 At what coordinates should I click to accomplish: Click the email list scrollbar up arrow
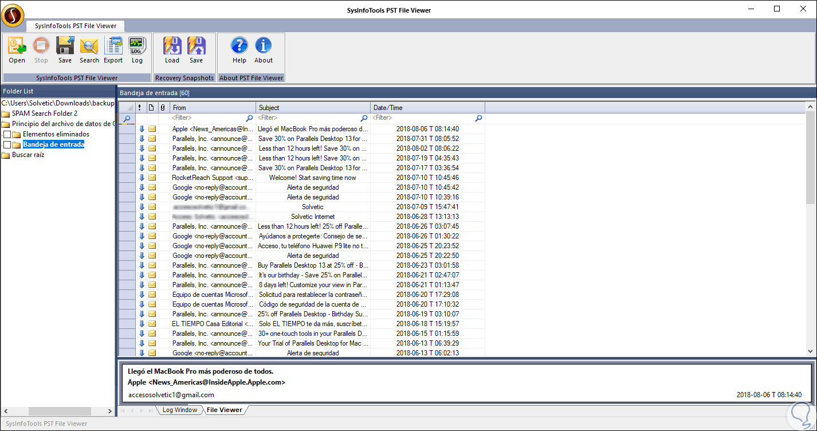tap(811, 107)
